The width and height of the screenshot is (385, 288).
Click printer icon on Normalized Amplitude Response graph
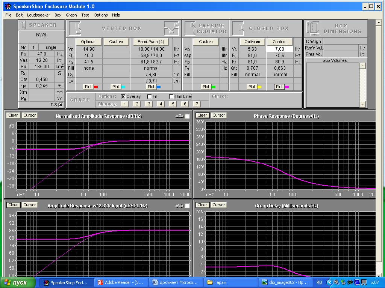click(x=179, y=116)
